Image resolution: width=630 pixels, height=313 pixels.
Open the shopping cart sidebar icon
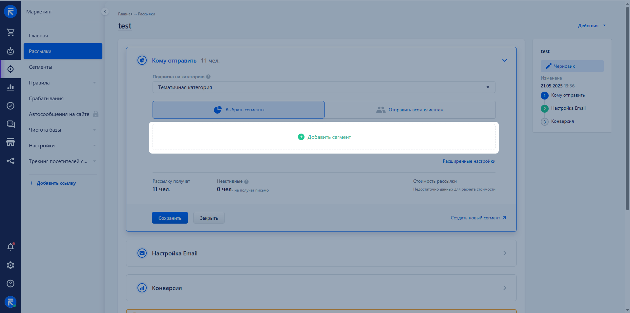[x=10, y=32]
